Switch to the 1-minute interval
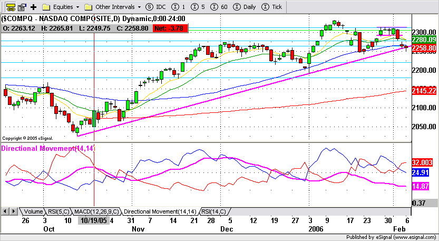439x241 pixels. point(178,7)
